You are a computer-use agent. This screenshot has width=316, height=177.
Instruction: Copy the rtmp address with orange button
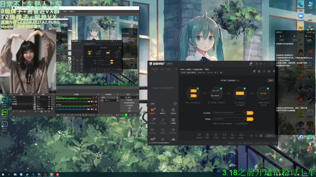pyautogui.click(x=250, y=113)
